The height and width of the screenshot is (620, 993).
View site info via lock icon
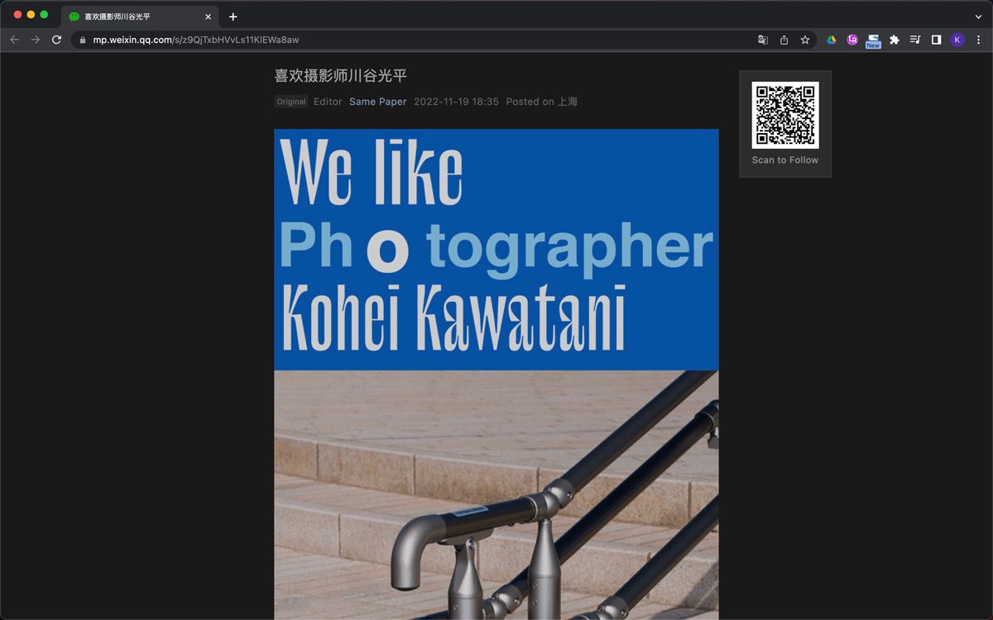click(x=83, y=40)
